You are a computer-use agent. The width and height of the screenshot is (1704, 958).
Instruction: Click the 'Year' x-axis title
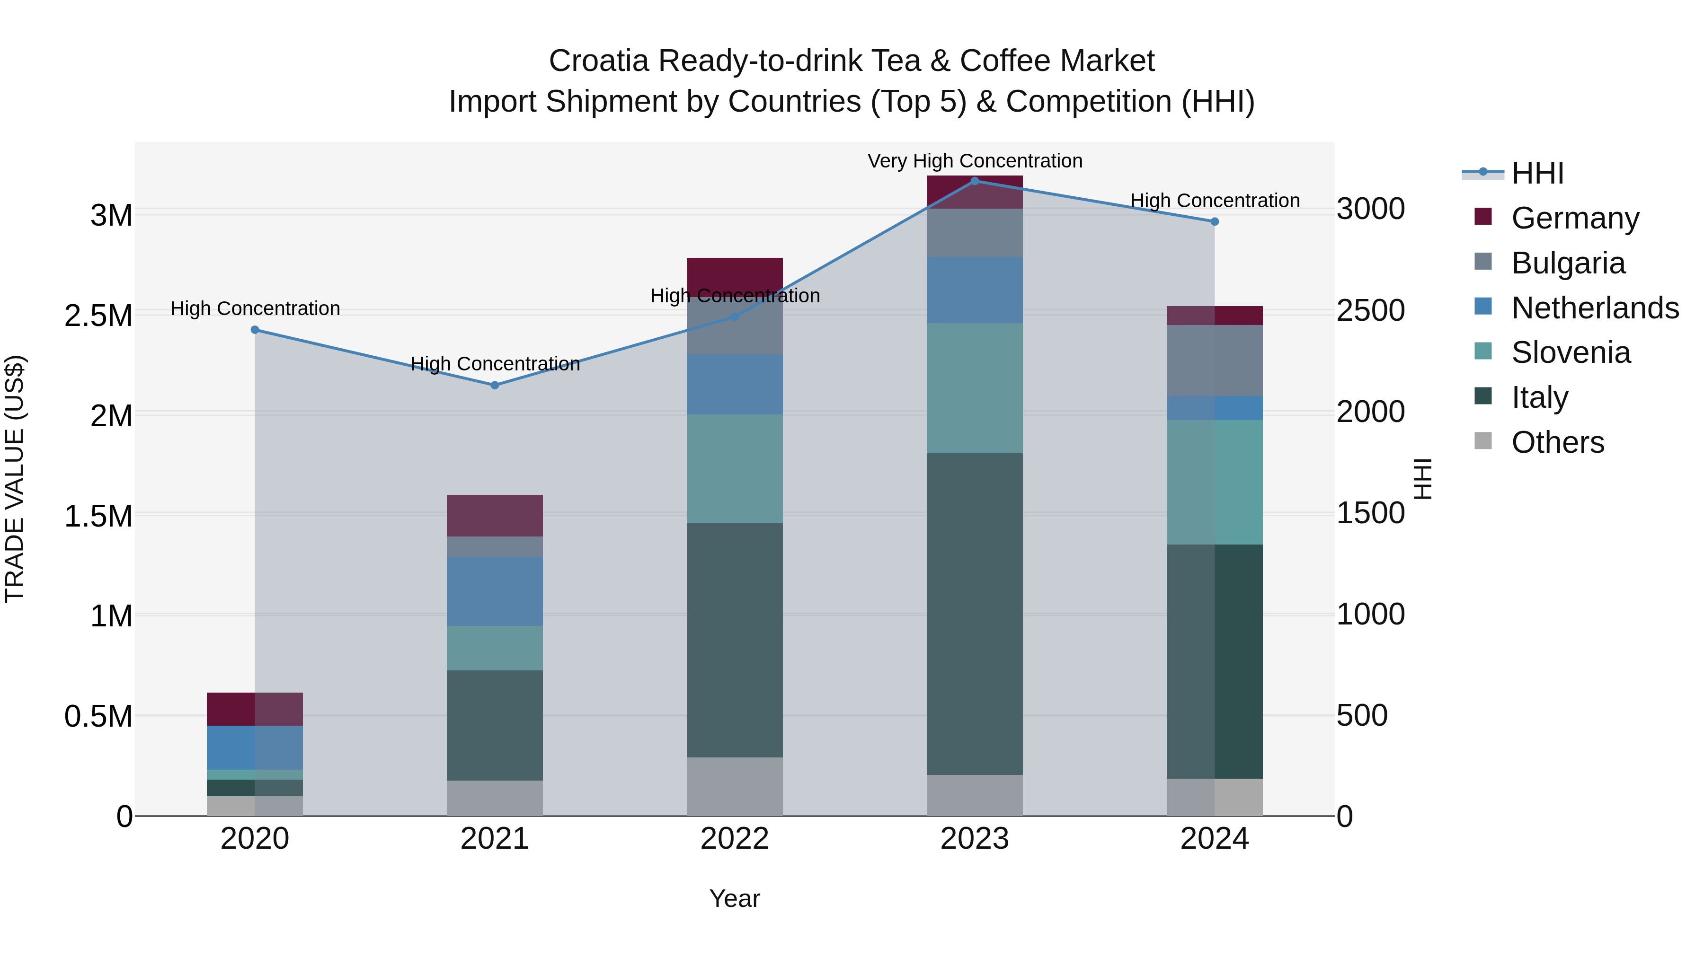pos(735,899)
